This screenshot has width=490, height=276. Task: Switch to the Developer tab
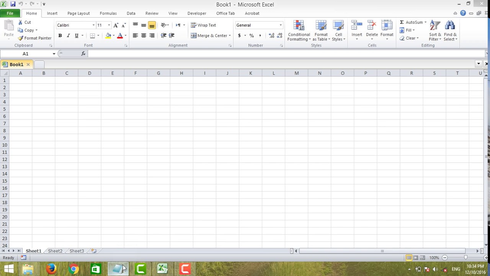coord(197,13)
